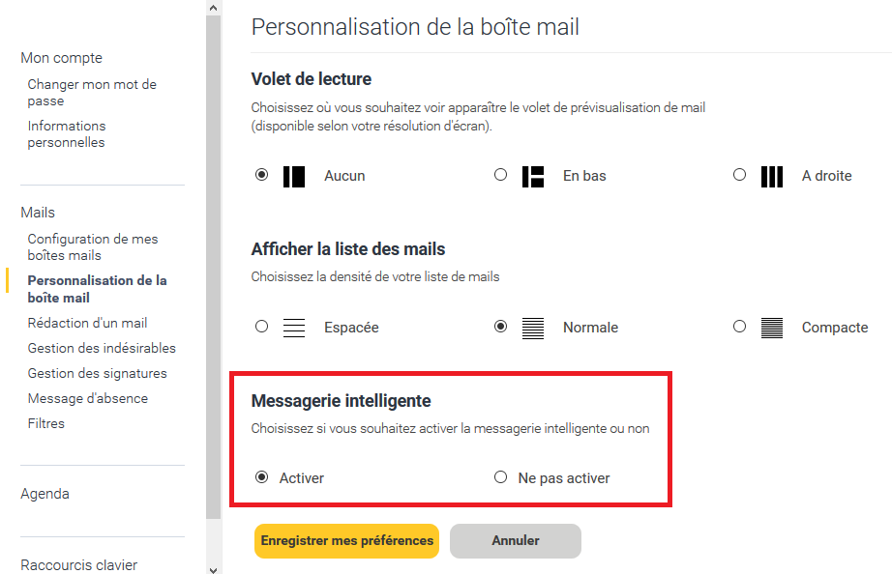The image size is (892, 574).
Task: Click the A droite layout icon
Action: pyautogui.click(x=771, y=176)
